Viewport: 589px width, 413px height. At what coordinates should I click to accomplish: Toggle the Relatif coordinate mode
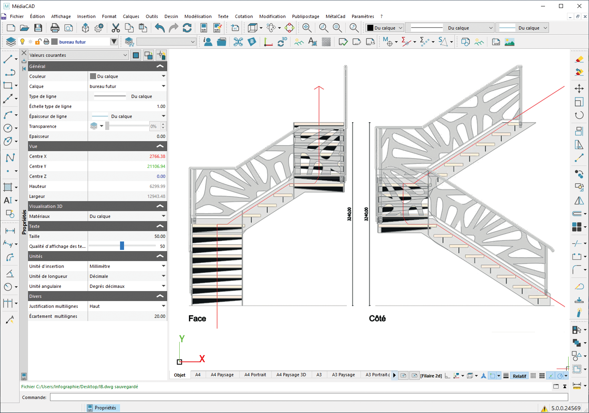(x=519, y=376)
